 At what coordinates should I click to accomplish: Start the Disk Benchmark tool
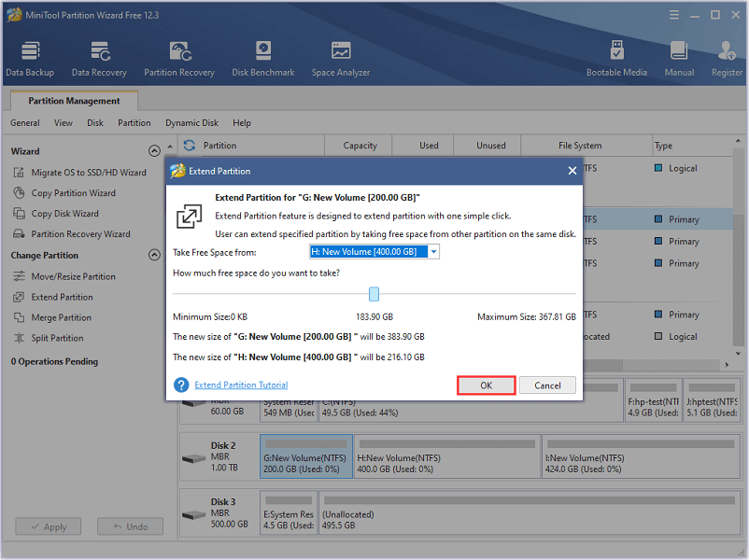tap(263, 60)
